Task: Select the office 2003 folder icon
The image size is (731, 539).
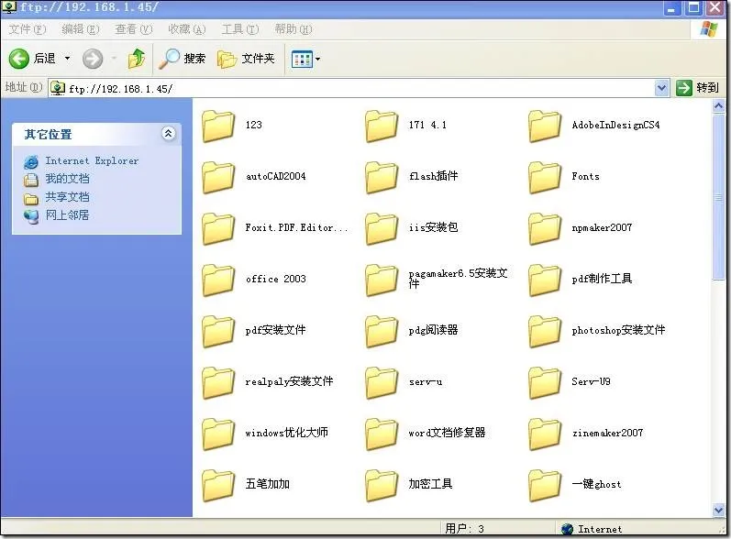Action: tap(217, 280)
